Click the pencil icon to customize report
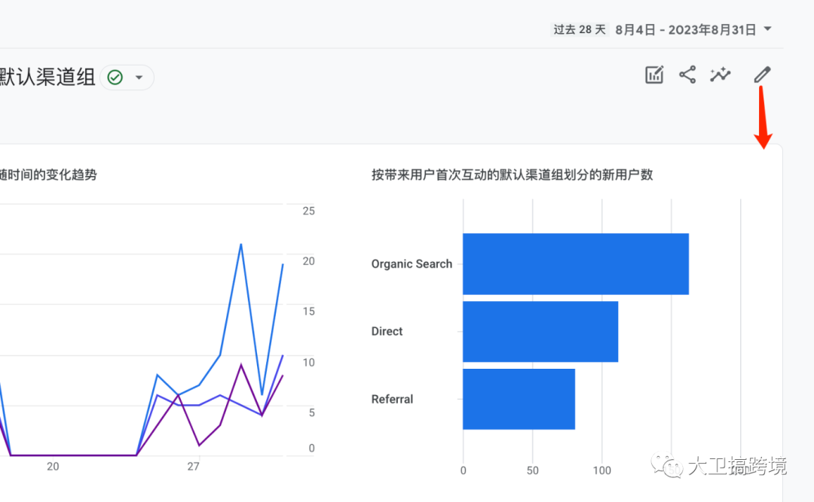 point(762,75)
